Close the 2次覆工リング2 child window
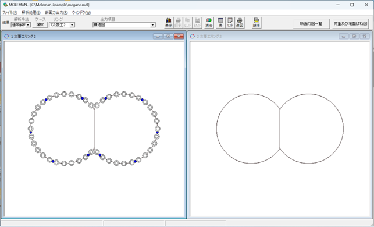The image size is (374, 227). (365, 36)
